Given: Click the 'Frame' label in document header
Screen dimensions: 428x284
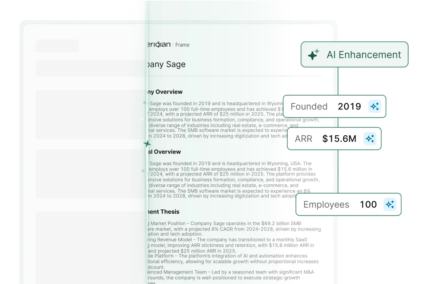Looking at the screenshot, I should pos(182,45).
